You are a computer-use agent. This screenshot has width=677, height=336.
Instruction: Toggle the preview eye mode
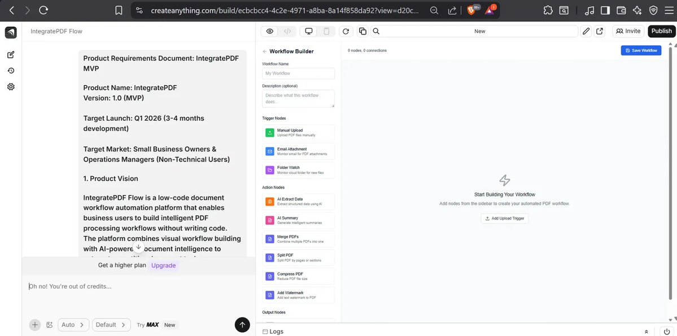point(269,31)
